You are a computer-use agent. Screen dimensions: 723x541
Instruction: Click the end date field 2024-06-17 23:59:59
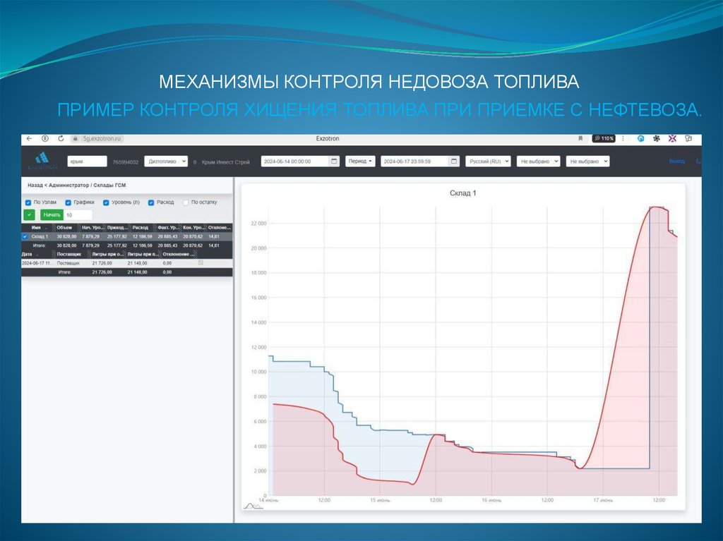click(x=415, y=162)
